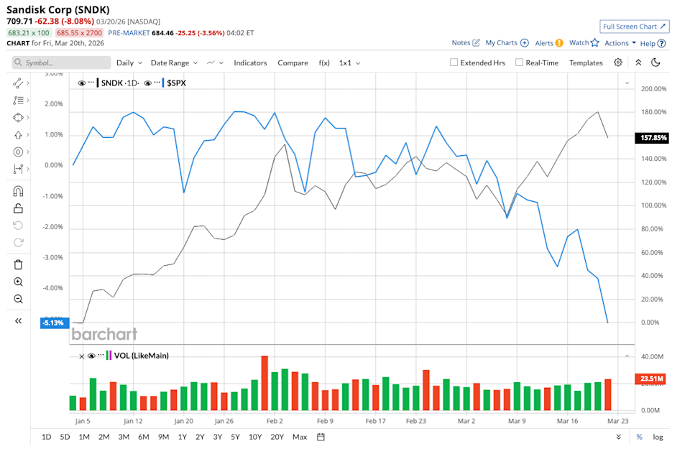The width and height of the screenshot is (690, 454).
Task: Delete drawings with the trash icon
Action: 19,265
